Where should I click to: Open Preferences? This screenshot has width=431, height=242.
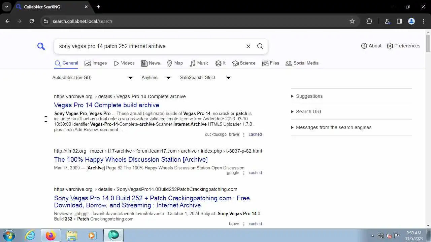click(403, 46)
